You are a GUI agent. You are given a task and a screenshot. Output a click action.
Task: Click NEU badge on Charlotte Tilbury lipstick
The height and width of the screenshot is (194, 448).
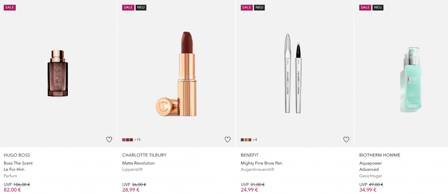click(141, 7)
